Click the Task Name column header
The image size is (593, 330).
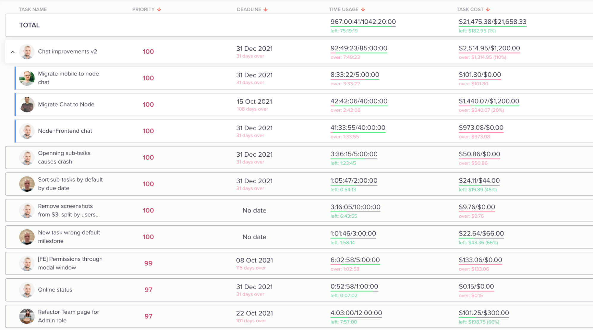(x=33, y=9)
